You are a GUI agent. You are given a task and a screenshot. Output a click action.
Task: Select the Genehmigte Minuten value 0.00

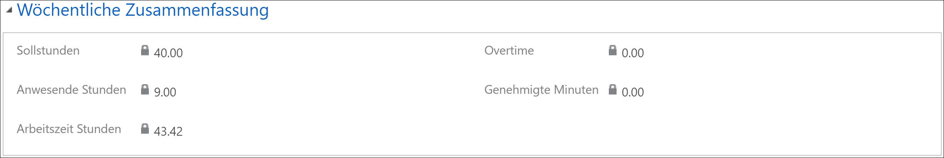[x=633, y=92]
